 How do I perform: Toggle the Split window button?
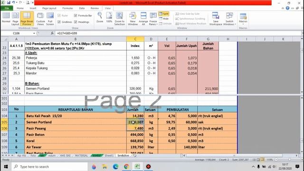pyautogui.click(x=164, y=14)
